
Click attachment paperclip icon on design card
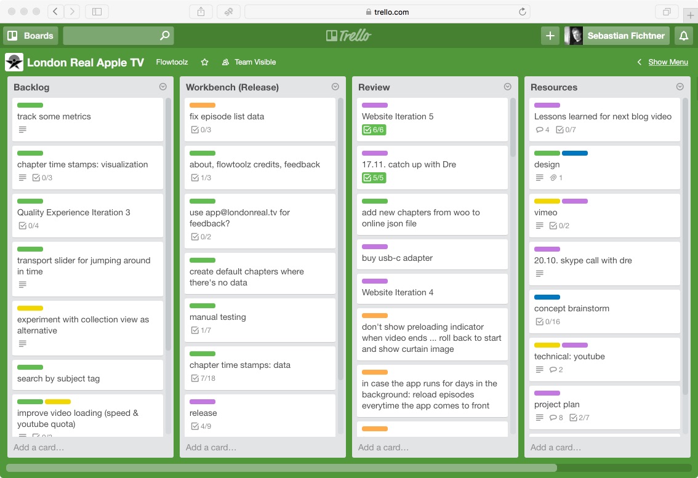point(553,178)
